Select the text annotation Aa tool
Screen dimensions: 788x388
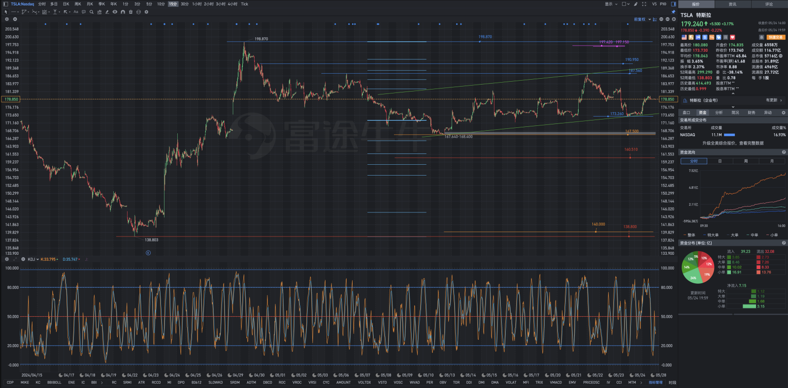(x=76, y=12)
